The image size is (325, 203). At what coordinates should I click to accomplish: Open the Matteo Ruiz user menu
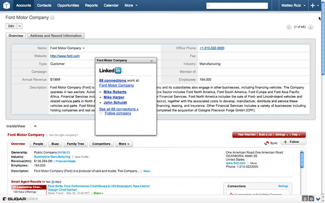point(294,5)
